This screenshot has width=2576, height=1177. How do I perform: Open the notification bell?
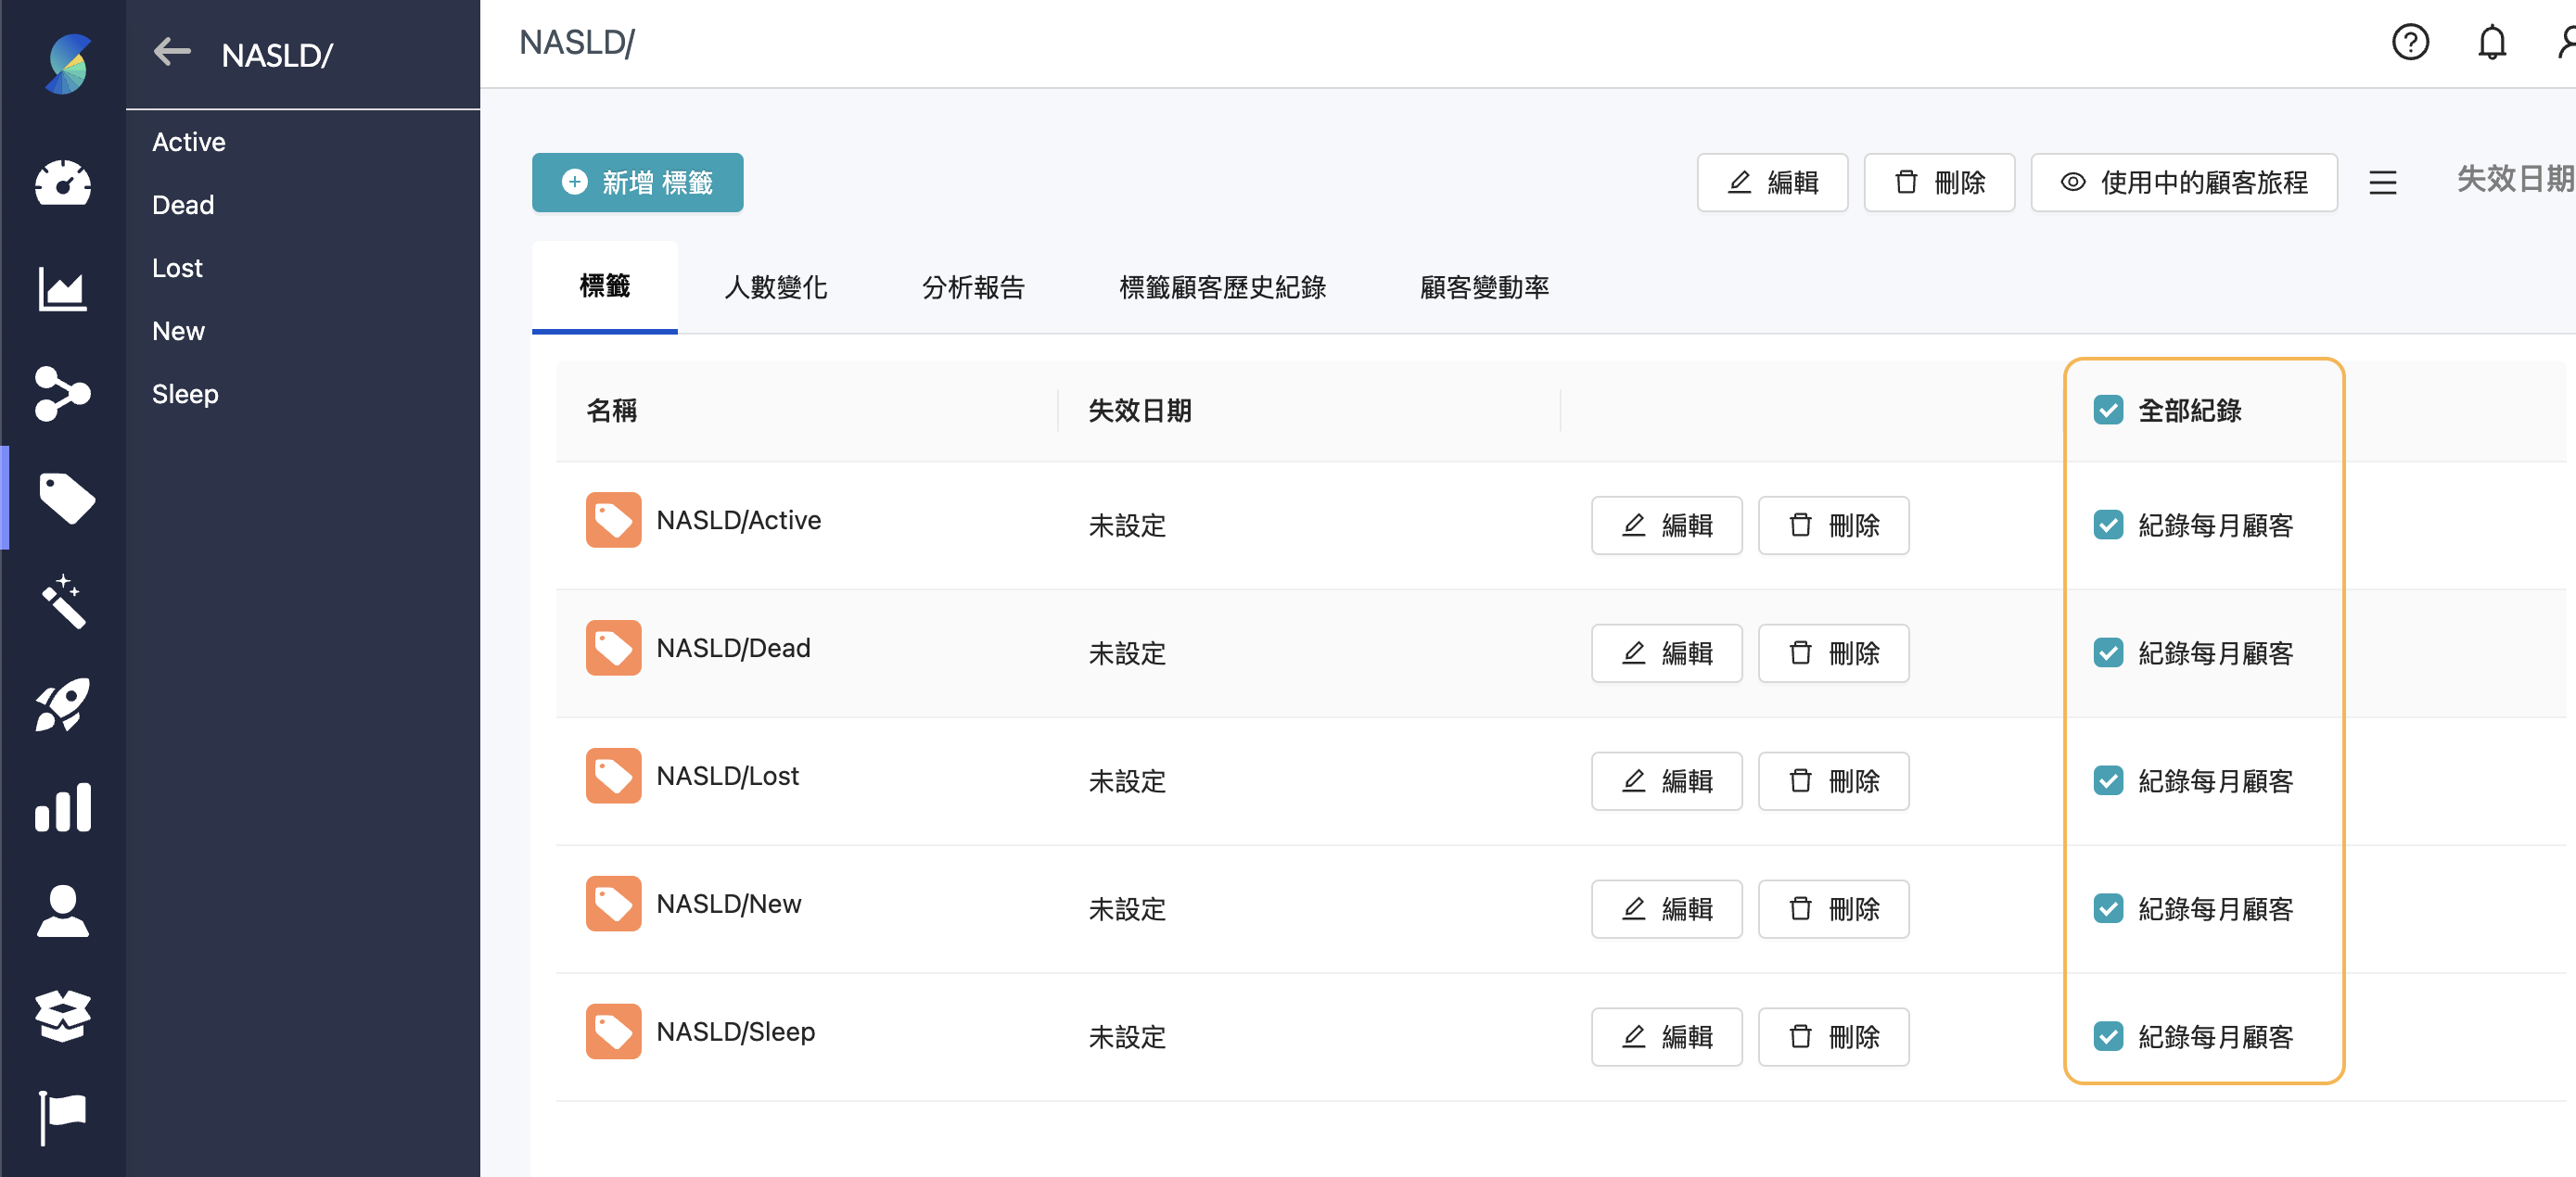(2491, 43)
